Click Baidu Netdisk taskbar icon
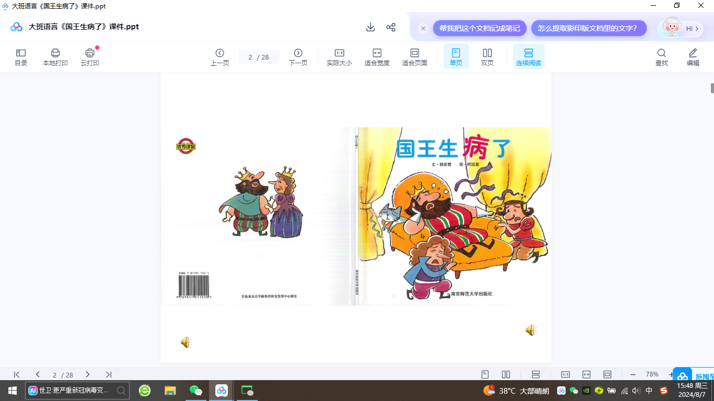714x401 pixels. pos(222,391)
